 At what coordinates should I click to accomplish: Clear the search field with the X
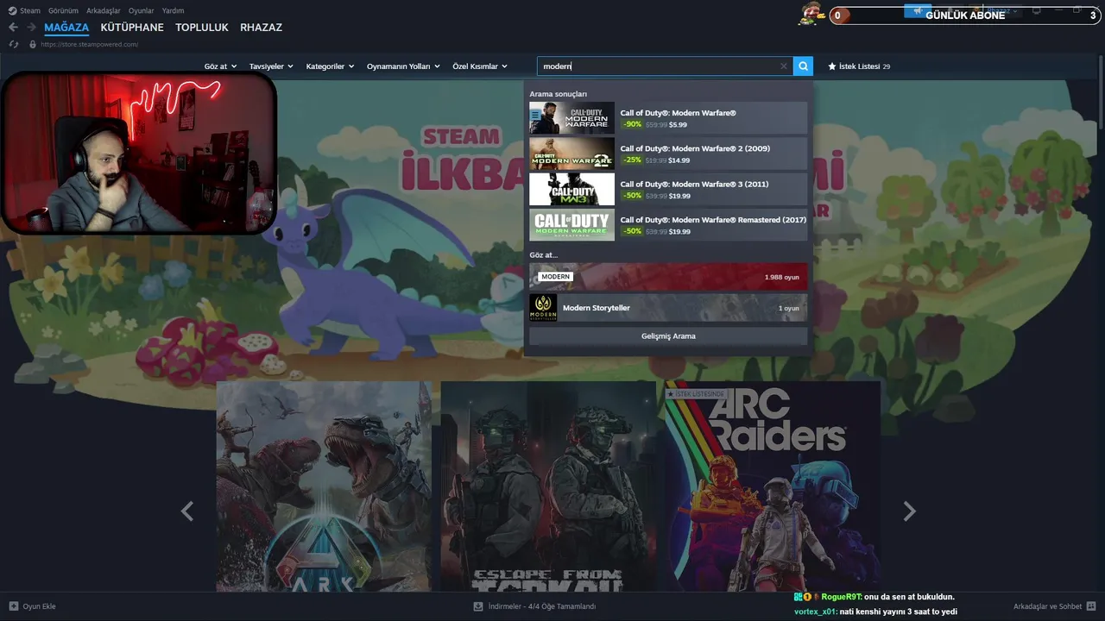(784, 66)
